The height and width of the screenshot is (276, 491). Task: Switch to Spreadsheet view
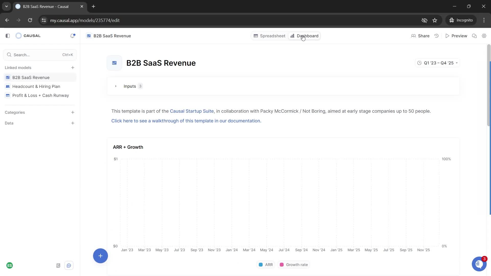tap(270, 36)
